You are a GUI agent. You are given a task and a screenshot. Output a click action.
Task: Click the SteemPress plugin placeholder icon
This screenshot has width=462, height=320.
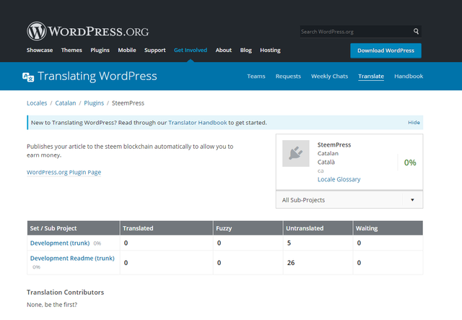coord(296,153)
